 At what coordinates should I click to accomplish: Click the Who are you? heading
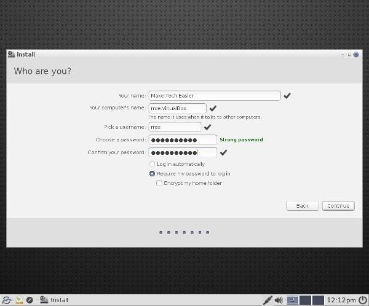click(x=42, y=71)
